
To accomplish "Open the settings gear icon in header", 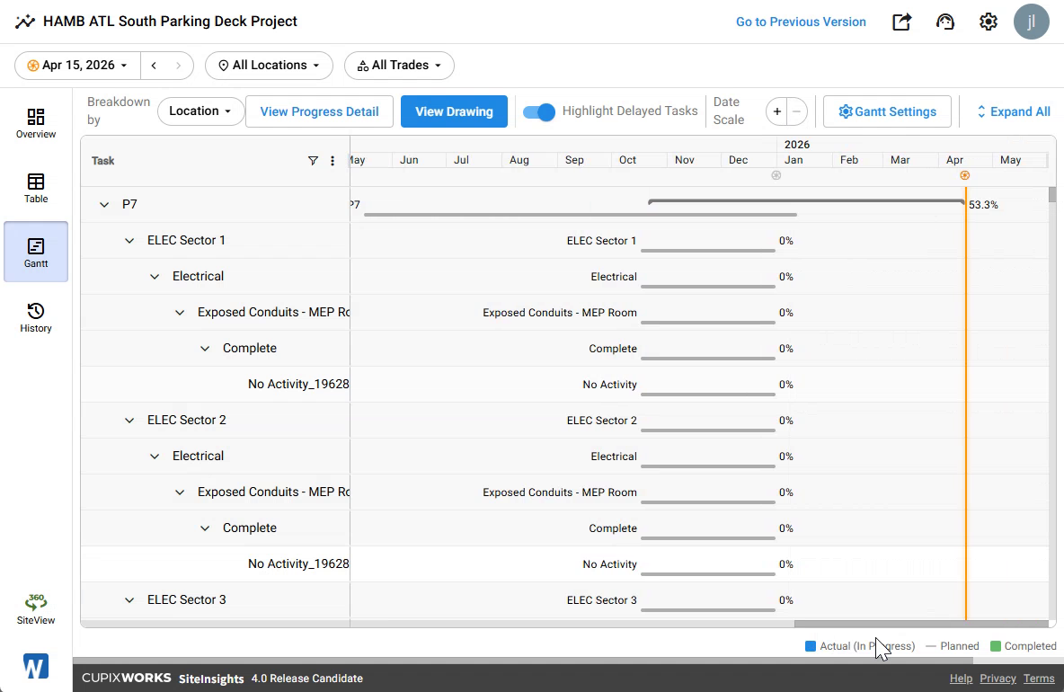I will [x=988, y=22].
